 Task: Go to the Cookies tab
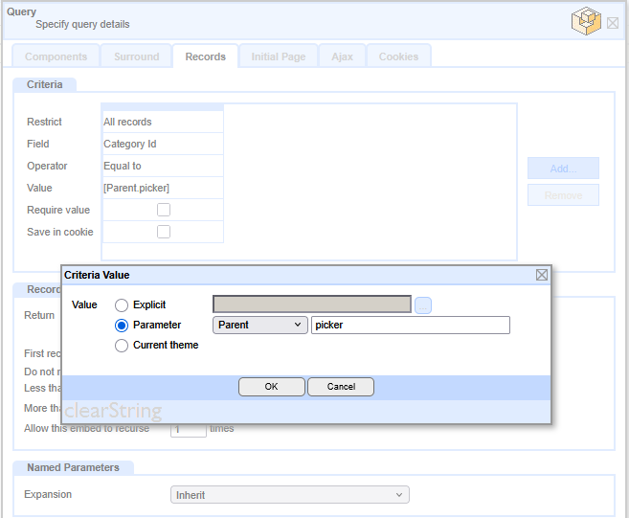coord(398,56)
